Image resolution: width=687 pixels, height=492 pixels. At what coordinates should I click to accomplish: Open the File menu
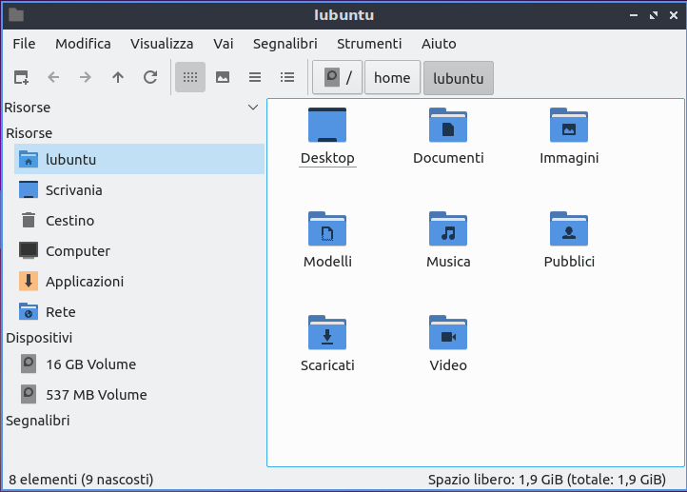[24, 44]
